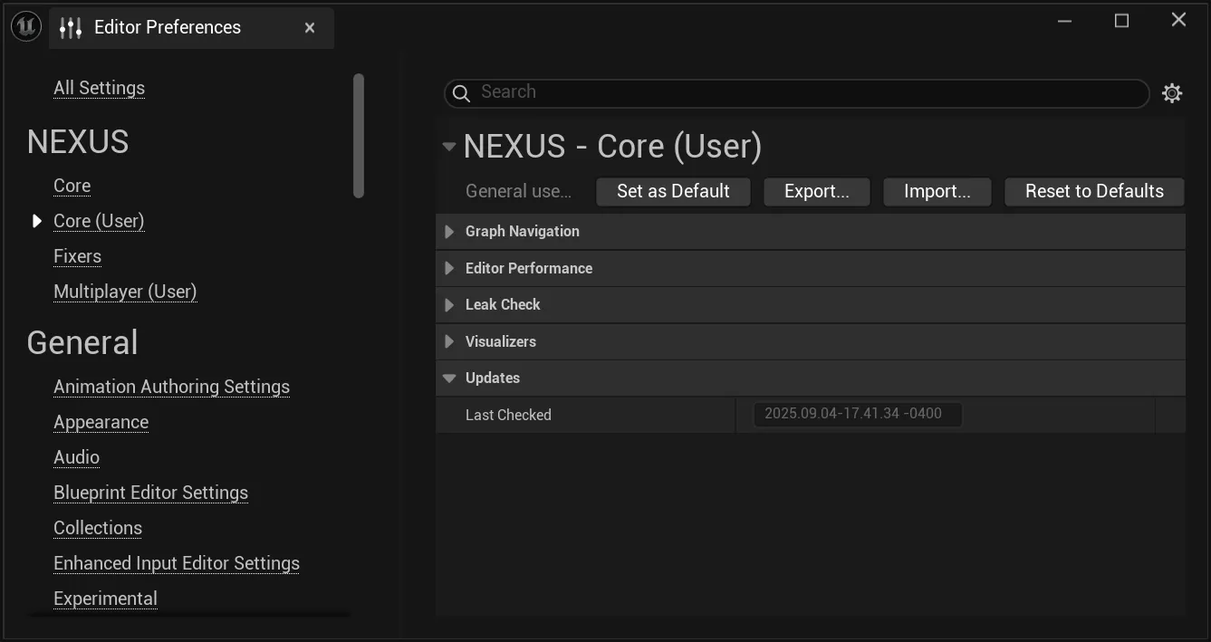
Task: Collapse the NEXUS - Core (User) header
Action: pyautogui.click(x=449, y=147)
